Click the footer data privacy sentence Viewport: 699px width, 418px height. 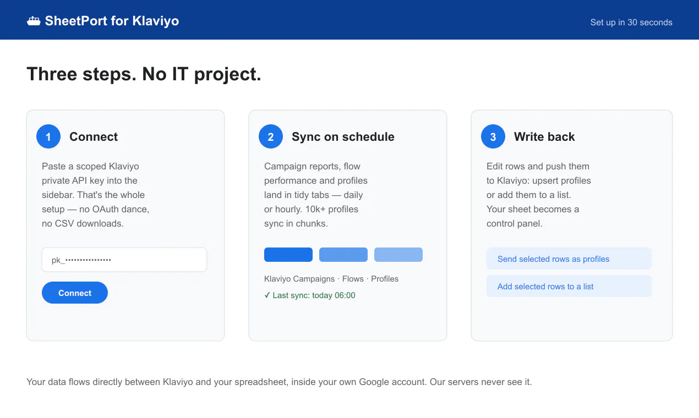pos(279,382)
